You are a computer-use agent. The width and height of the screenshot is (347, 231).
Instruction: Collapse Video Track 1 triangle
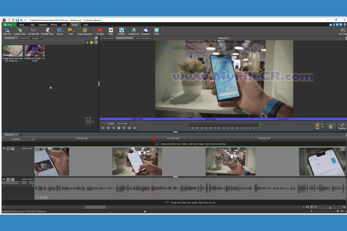4,149
